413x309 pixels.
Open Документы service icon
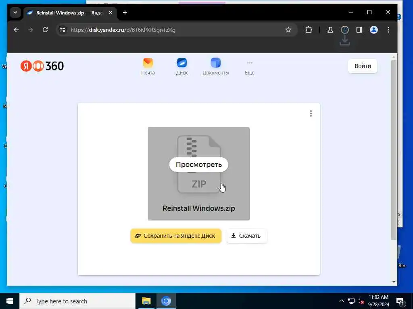(x=216, y=67)
